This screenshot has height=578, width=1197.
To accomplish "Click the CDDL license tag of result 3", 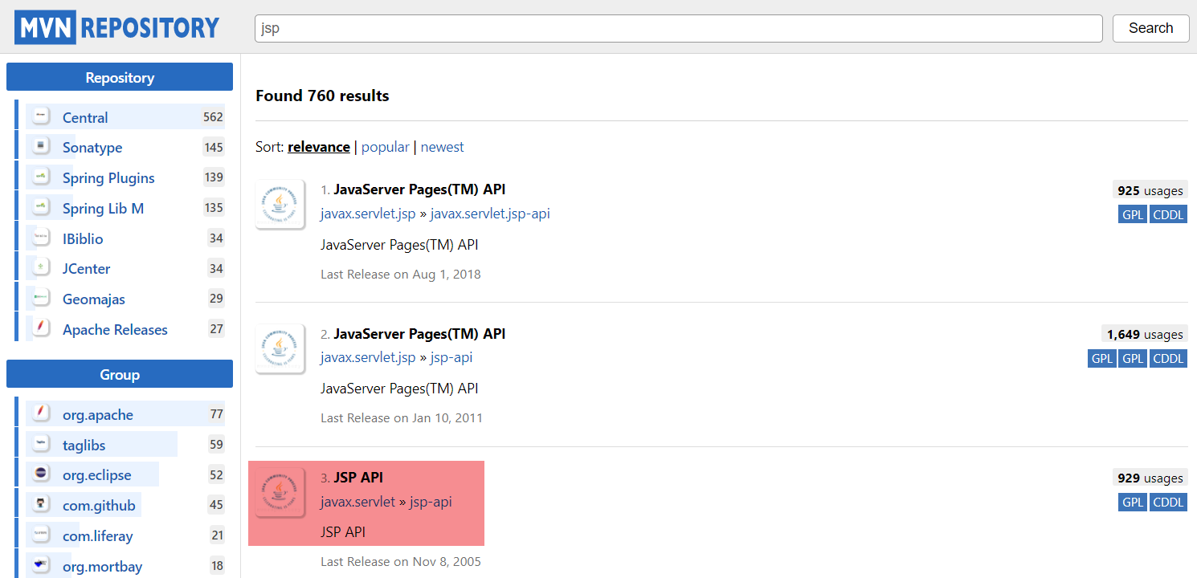I will pos(1168,502).
